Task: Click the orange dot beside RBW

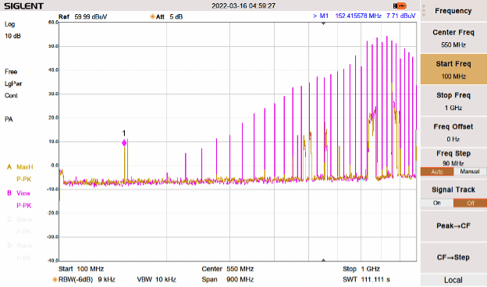Action: tap(55, 279)
